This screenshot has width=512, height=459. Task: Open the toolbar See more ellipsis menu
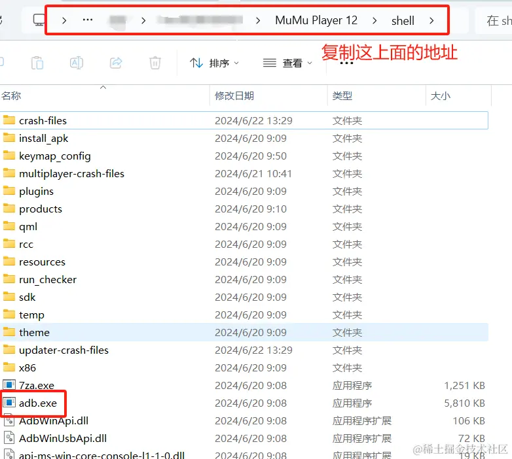click(x=346, y=63)
